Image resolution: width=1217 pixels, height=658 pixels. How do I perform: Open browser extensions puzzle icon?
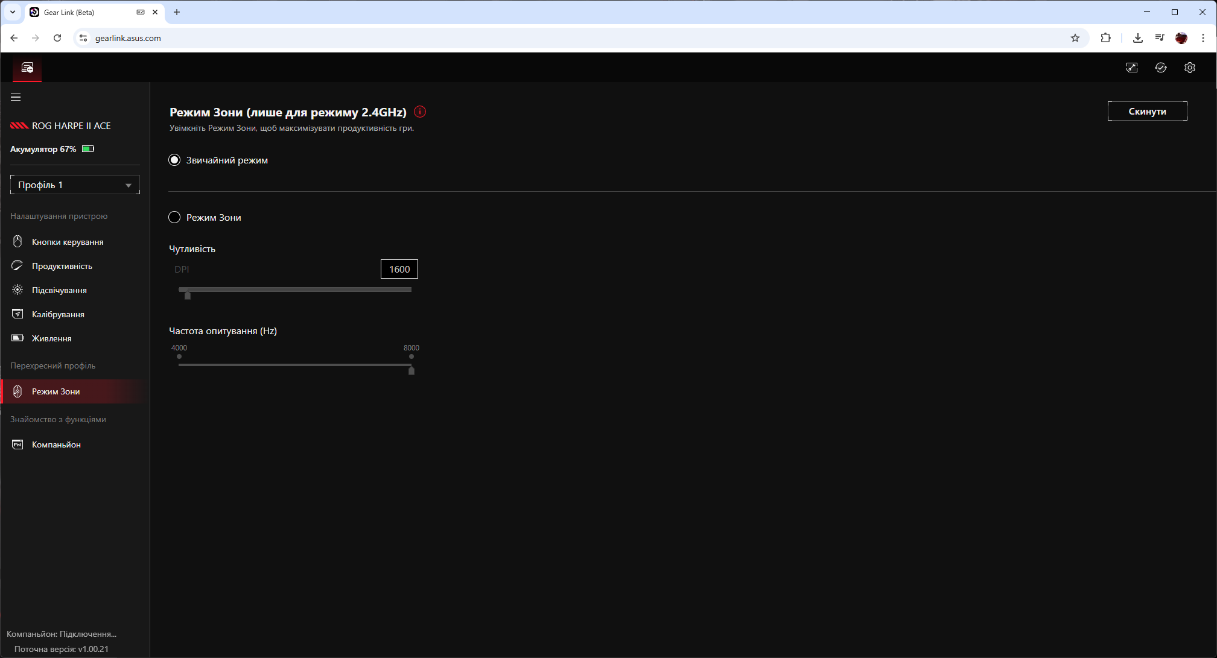pyautogui.click(x=1105, y=38)
